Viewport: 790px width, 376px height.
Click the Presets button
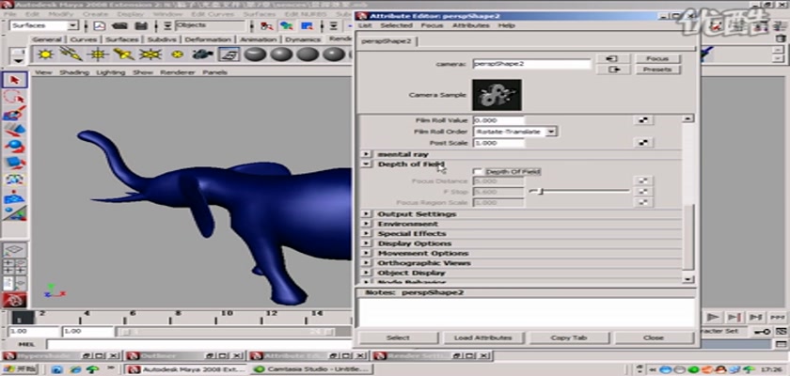tap(657, 70)
